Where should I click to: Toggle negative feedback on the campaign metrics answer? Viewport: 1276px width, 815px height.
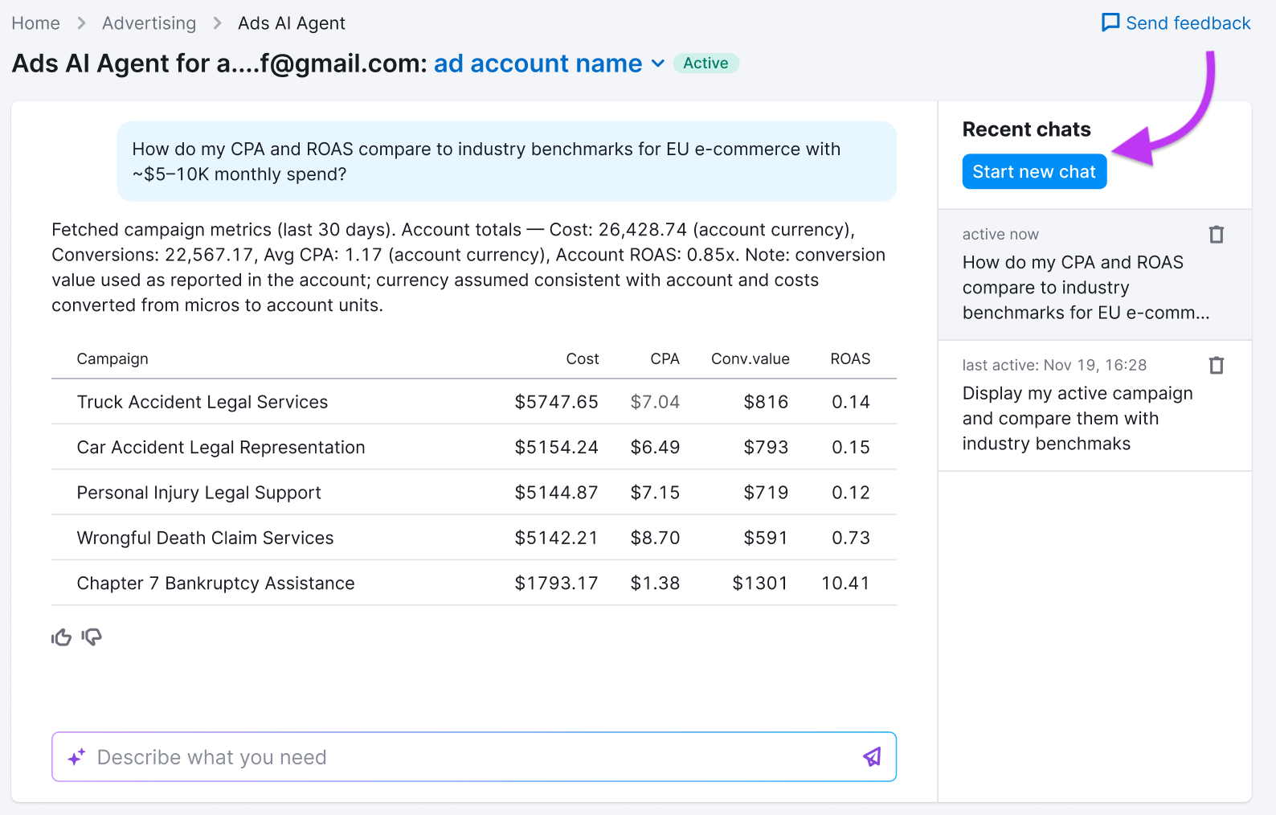pos(92,637)
